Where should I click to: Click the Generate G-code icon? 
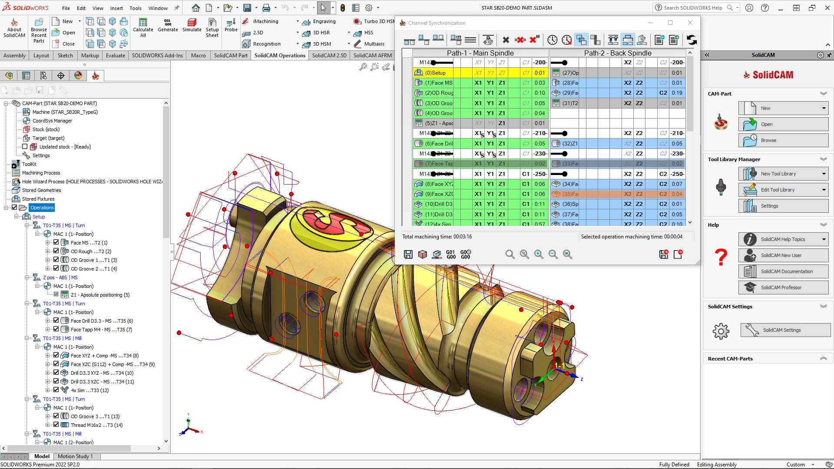[x=168, y=27]
